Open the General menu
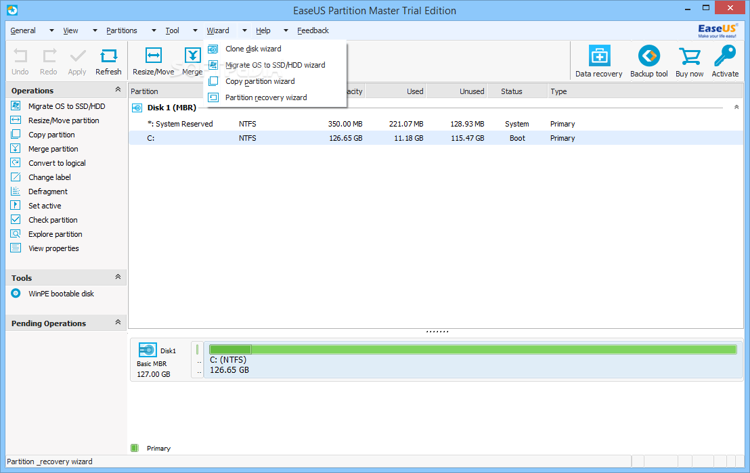750x473 pixels. (23, 30)
